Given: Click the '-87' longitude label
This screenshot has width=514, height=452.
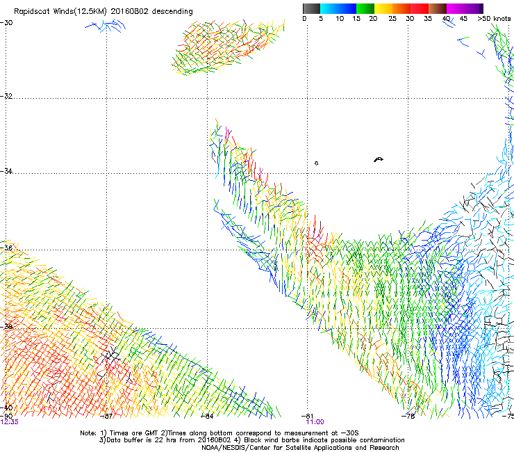Looking at the screenshot, I should (106, 416).
